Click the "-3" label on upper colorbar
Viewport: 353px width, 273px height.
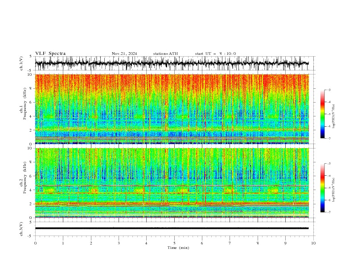[328, 90]
